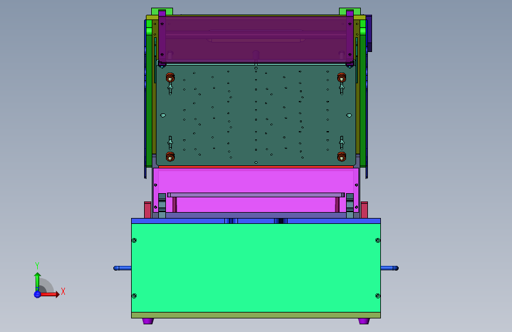The height and width of the screenshot is (332, 512).
Task: Select the left red block beside the magenta housing
Action: pyautogui.click(x=148, y=210)
